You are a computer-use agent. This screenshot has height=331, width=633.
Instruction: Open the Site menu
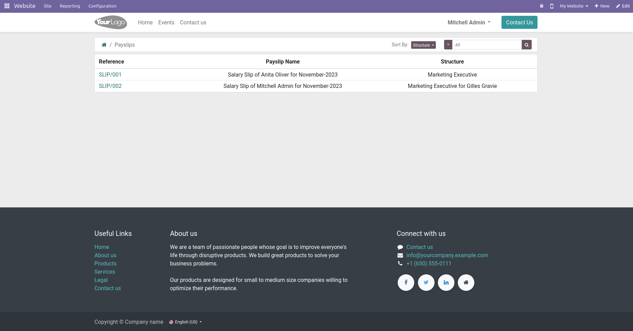(x=47, y=6)
